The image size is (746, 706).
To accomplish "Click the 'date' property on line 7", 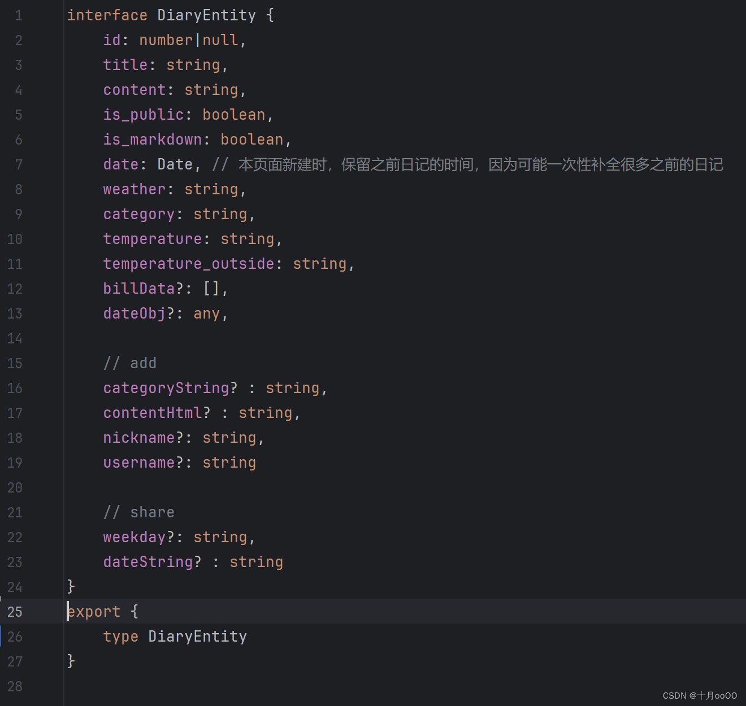I will click(x=121, y=164).
